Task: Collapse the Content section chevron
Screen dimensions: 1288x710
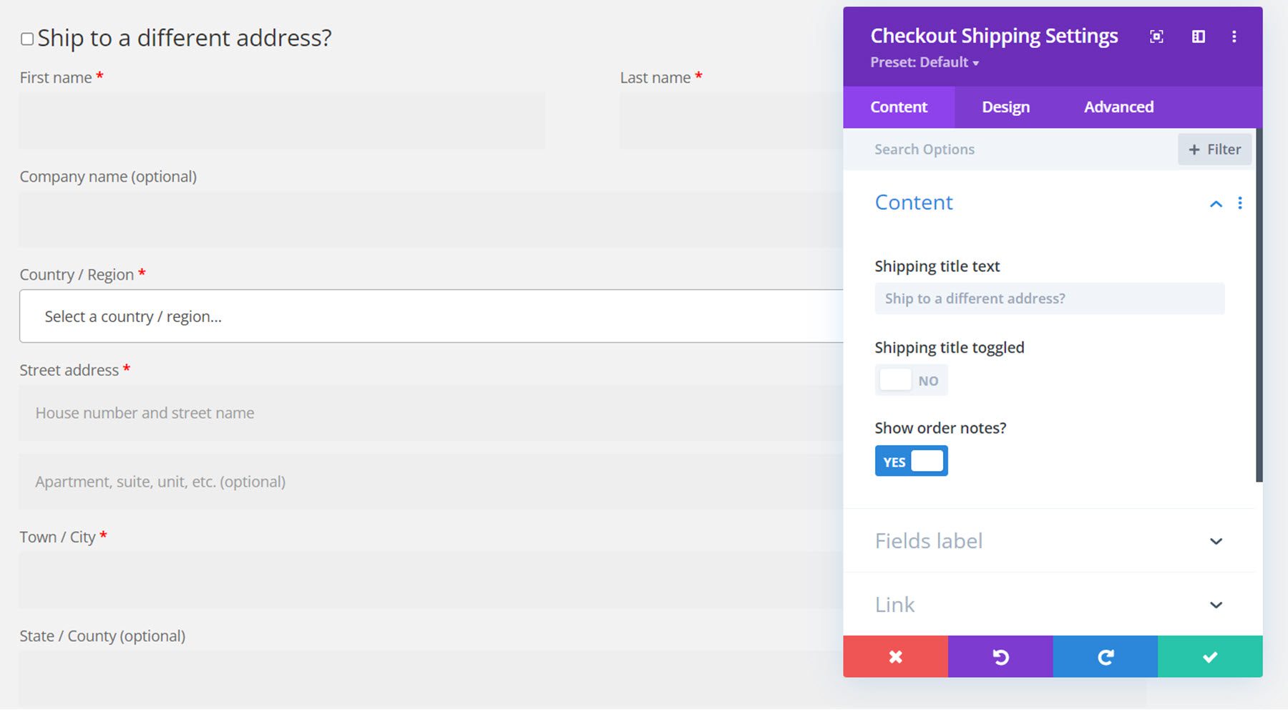Action: [x=1215, y=203]
